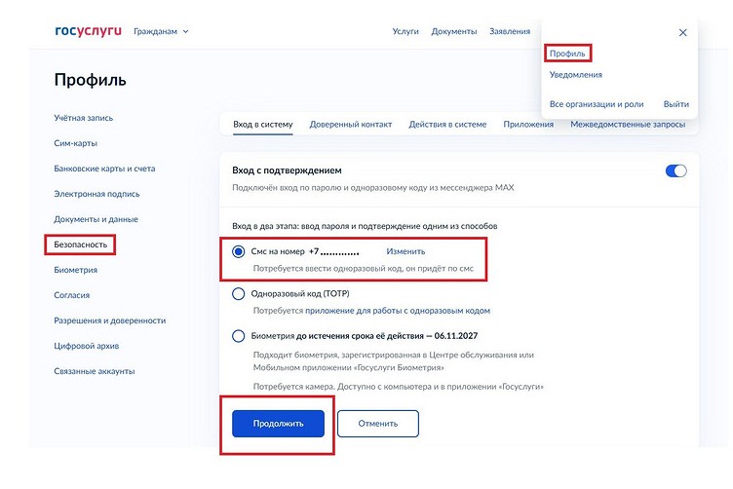Choose the Биометрия radio option
This screenshot has height=489, width=733.
click(239, 336)
